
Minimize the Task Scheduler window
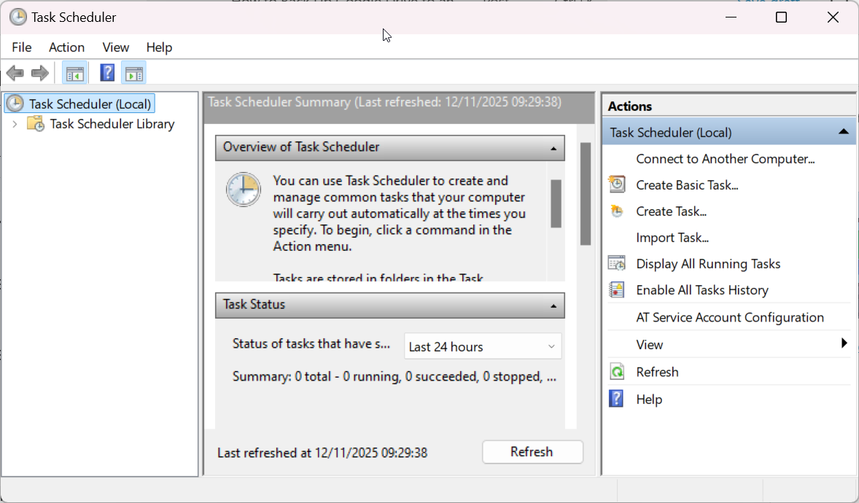[730, 17]
